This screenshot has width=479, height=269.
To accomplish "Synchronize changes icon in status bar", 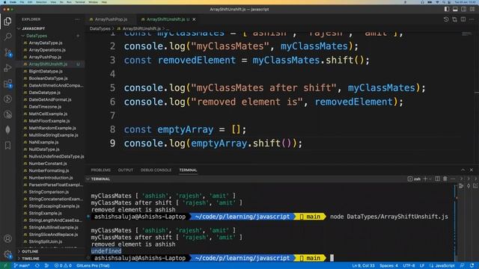I will coord(37,266).
